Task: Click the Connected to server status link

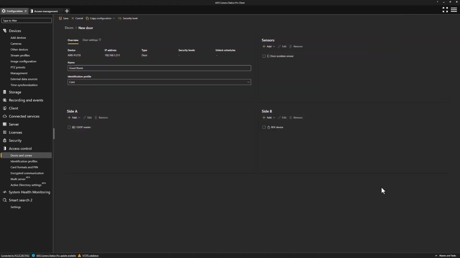Action: click(15, 255)
